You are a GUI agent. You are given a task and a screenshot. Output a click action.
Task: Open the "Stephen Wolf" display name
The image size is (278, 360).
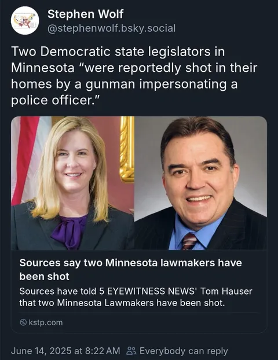(x=85, y=14)
